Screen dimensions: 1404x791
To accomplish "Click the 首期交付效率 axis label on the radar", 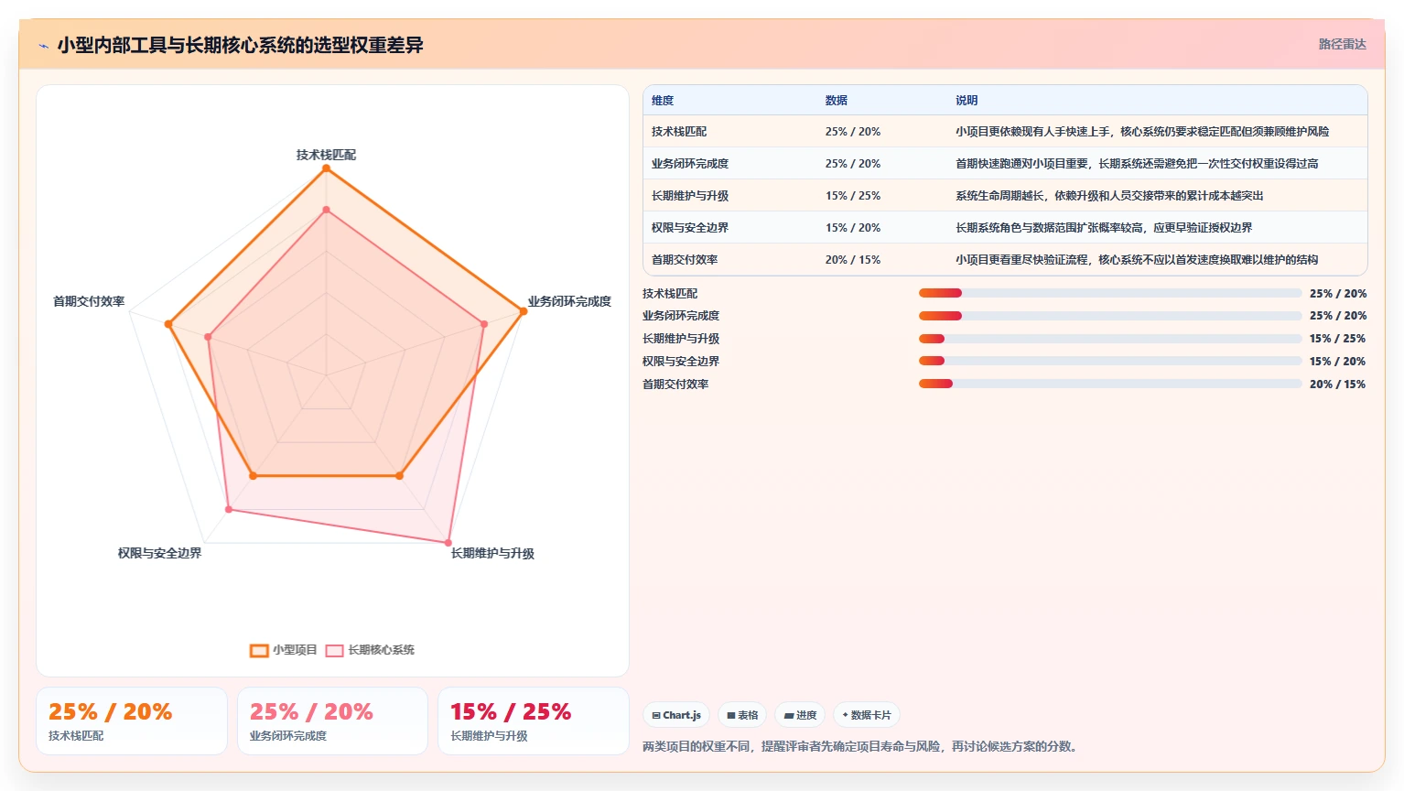I will coord(89,301).
